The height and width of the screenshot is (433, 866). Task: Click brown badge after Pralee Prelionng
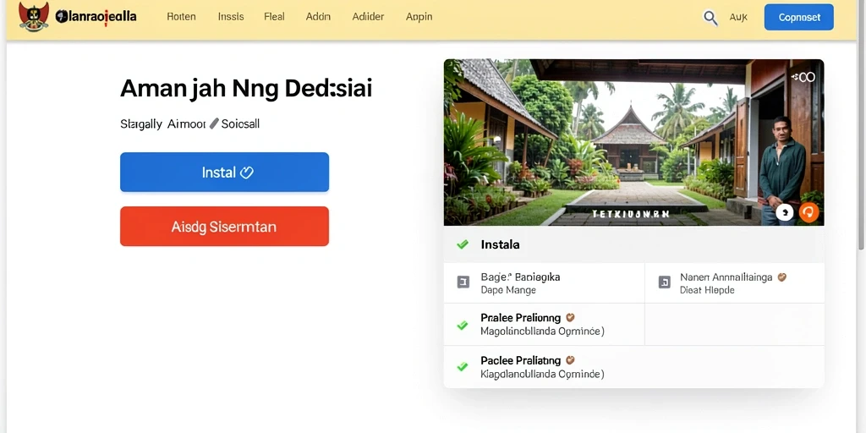(571, 318)
